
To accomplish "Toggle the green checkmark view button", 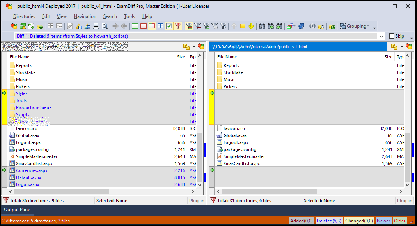I will pyautogui.click(x=169, y=26).
